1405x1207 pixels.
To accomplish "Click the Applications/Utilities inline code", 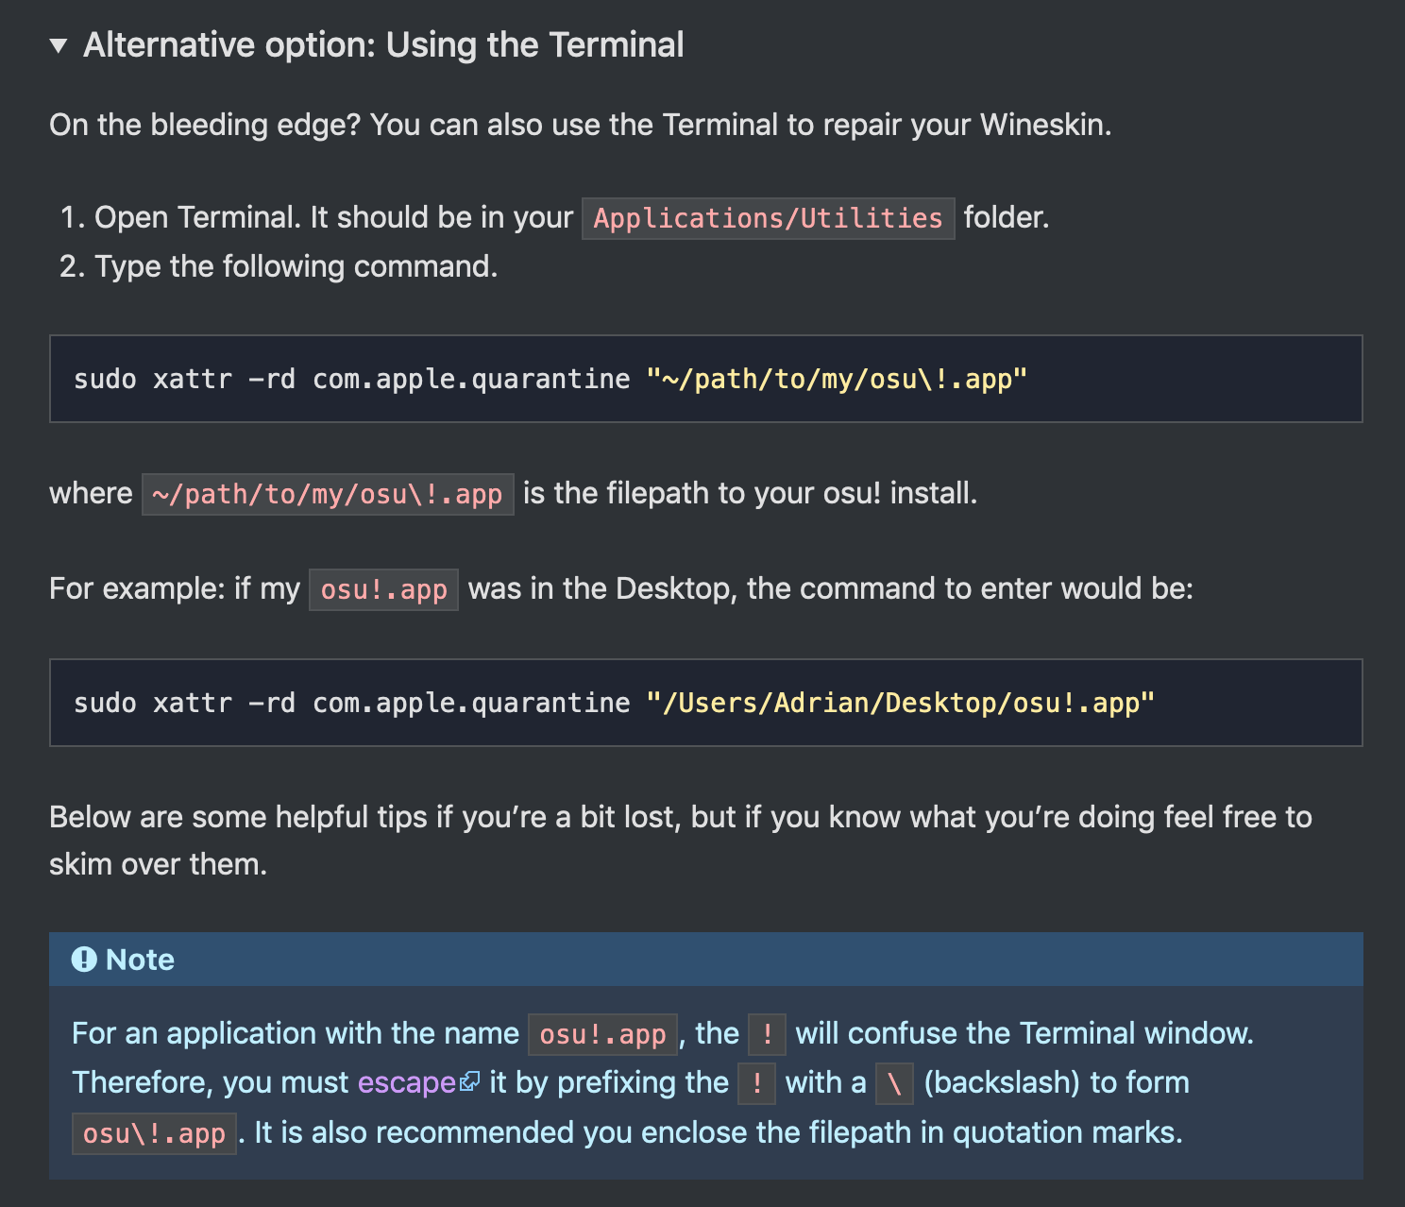I will [768, 218].
